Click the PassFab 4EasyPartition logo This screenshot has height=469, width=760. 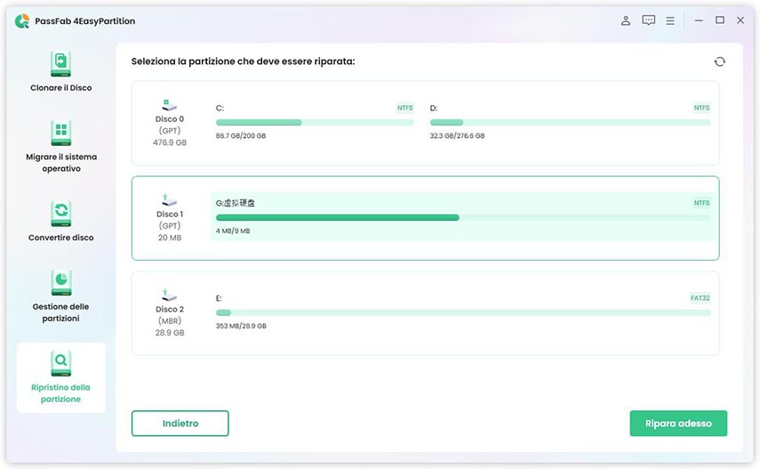point(22,20)
